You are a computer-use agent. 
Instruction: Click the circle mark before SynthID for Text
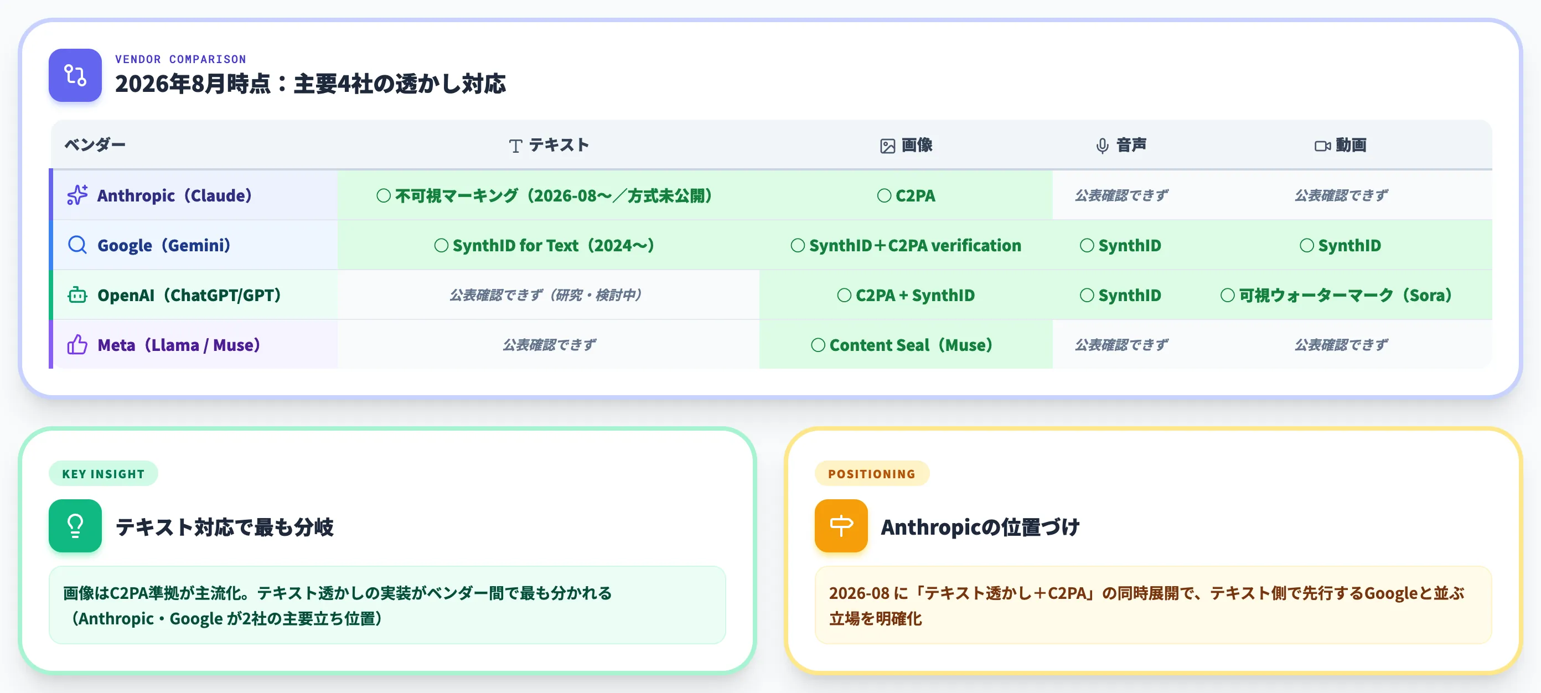(441, 245)
